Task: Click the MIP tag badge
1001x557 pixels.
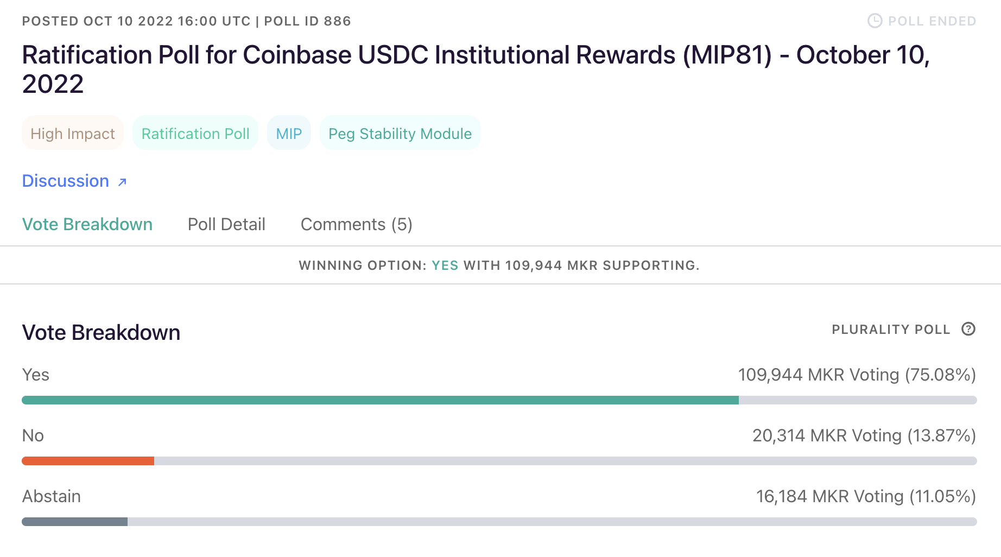Action: coord(289,133)
